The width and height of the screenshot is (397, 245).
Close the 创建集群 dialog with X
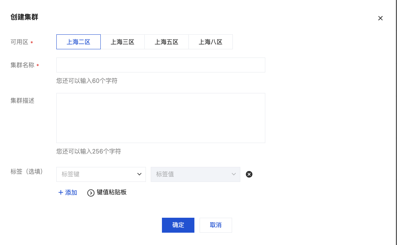(x=380, y=18)
